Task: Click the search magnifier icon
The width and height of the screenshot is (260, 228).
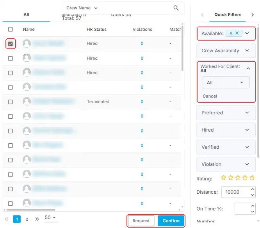Action: [x=176, y=8]
